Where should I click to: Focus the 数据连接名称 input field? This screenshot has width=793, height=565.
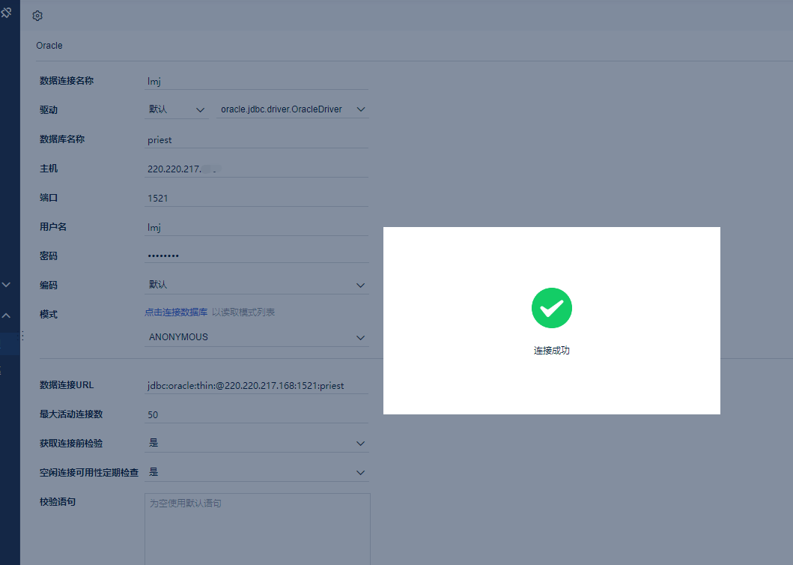point(256,81)
